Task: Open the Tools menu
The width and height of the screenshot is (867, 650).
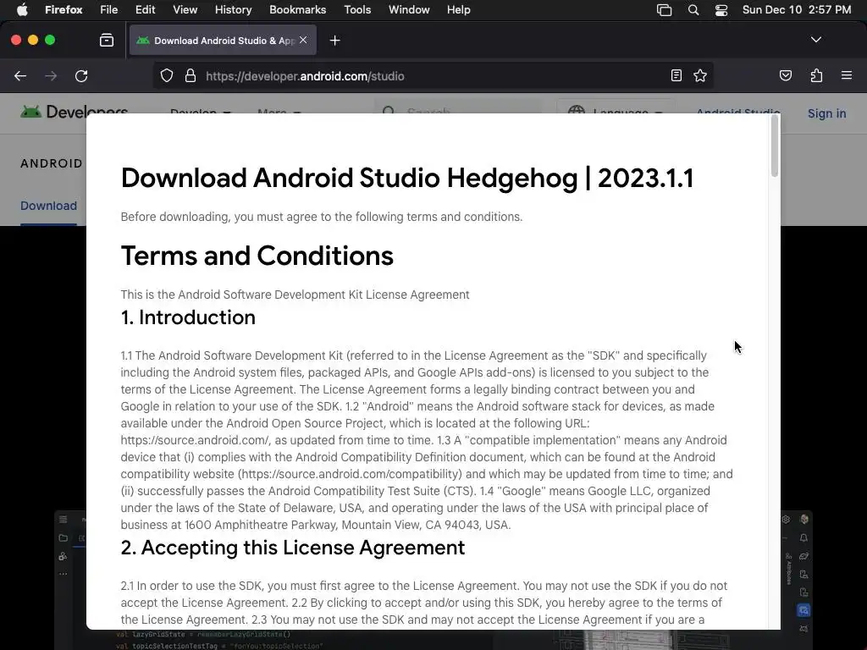Action: (357, 9)
